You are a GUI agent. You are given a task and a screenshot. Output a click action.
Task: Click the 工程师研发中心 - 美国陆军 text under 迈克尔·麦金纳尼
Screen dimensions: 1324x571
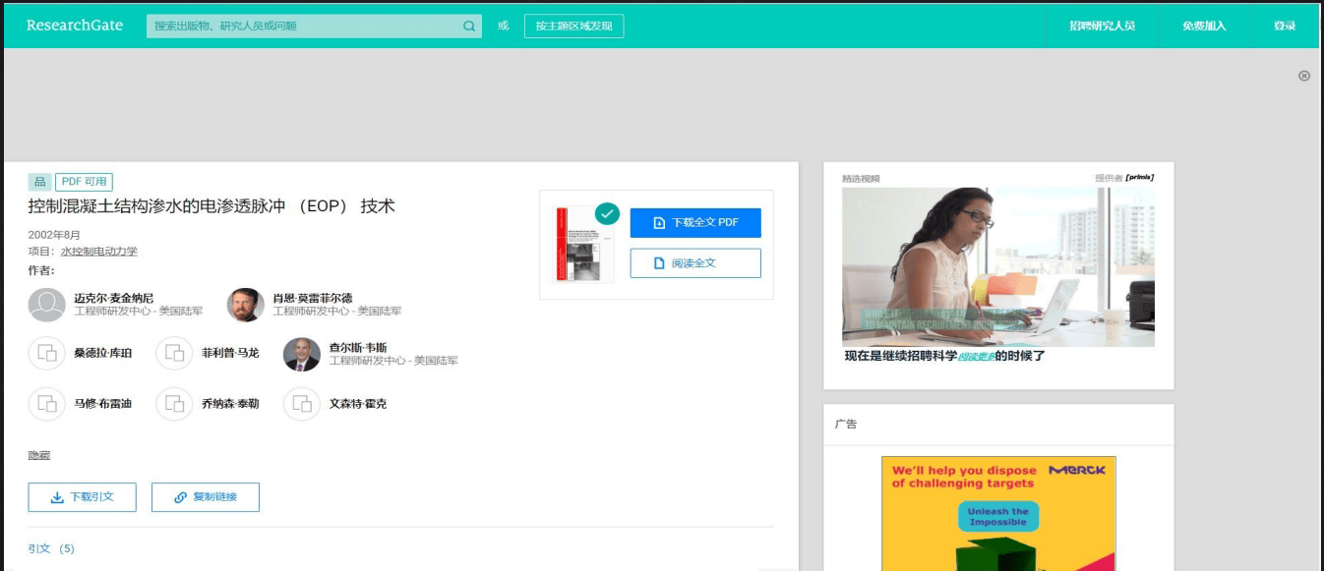139,312
